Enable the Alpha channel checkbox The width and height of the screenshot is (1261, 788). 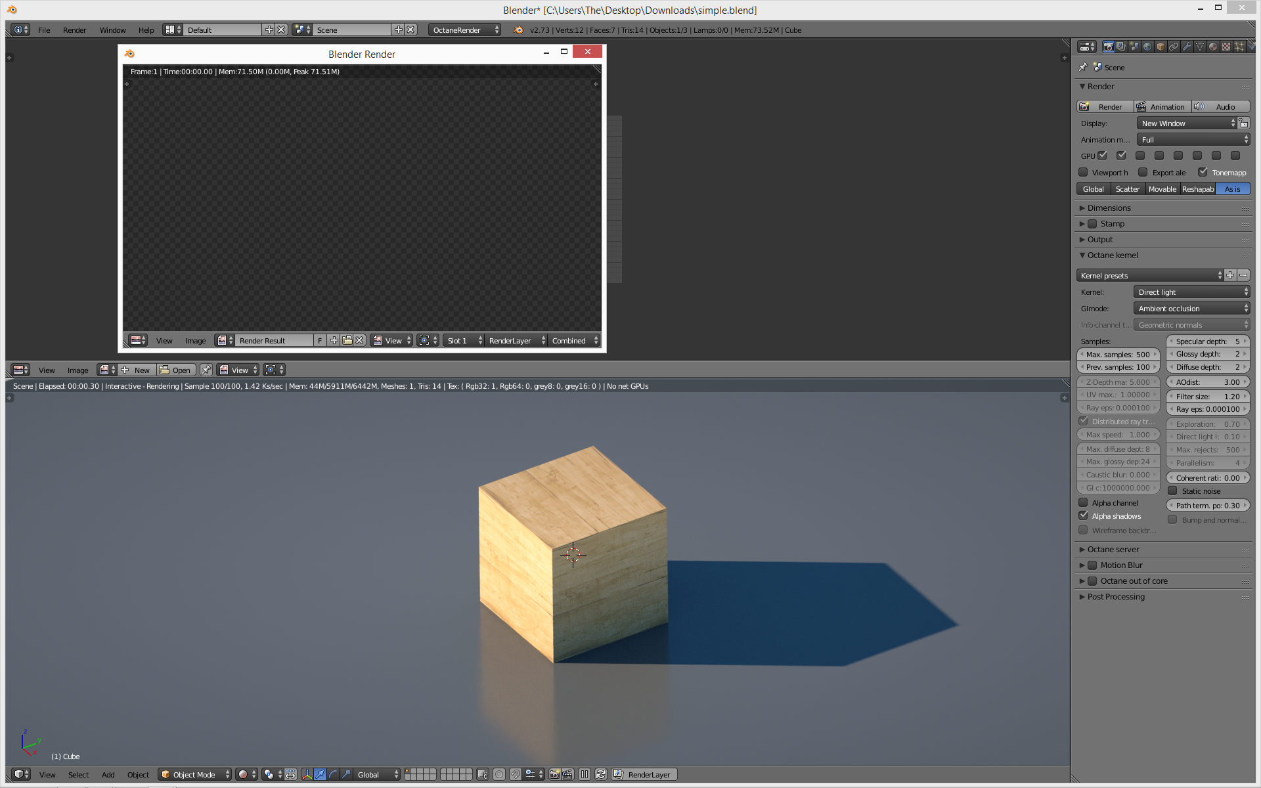[x=1084, y=503]
